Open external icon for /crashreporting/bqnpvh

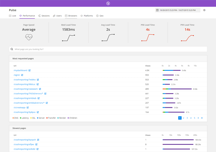point(38,140)
